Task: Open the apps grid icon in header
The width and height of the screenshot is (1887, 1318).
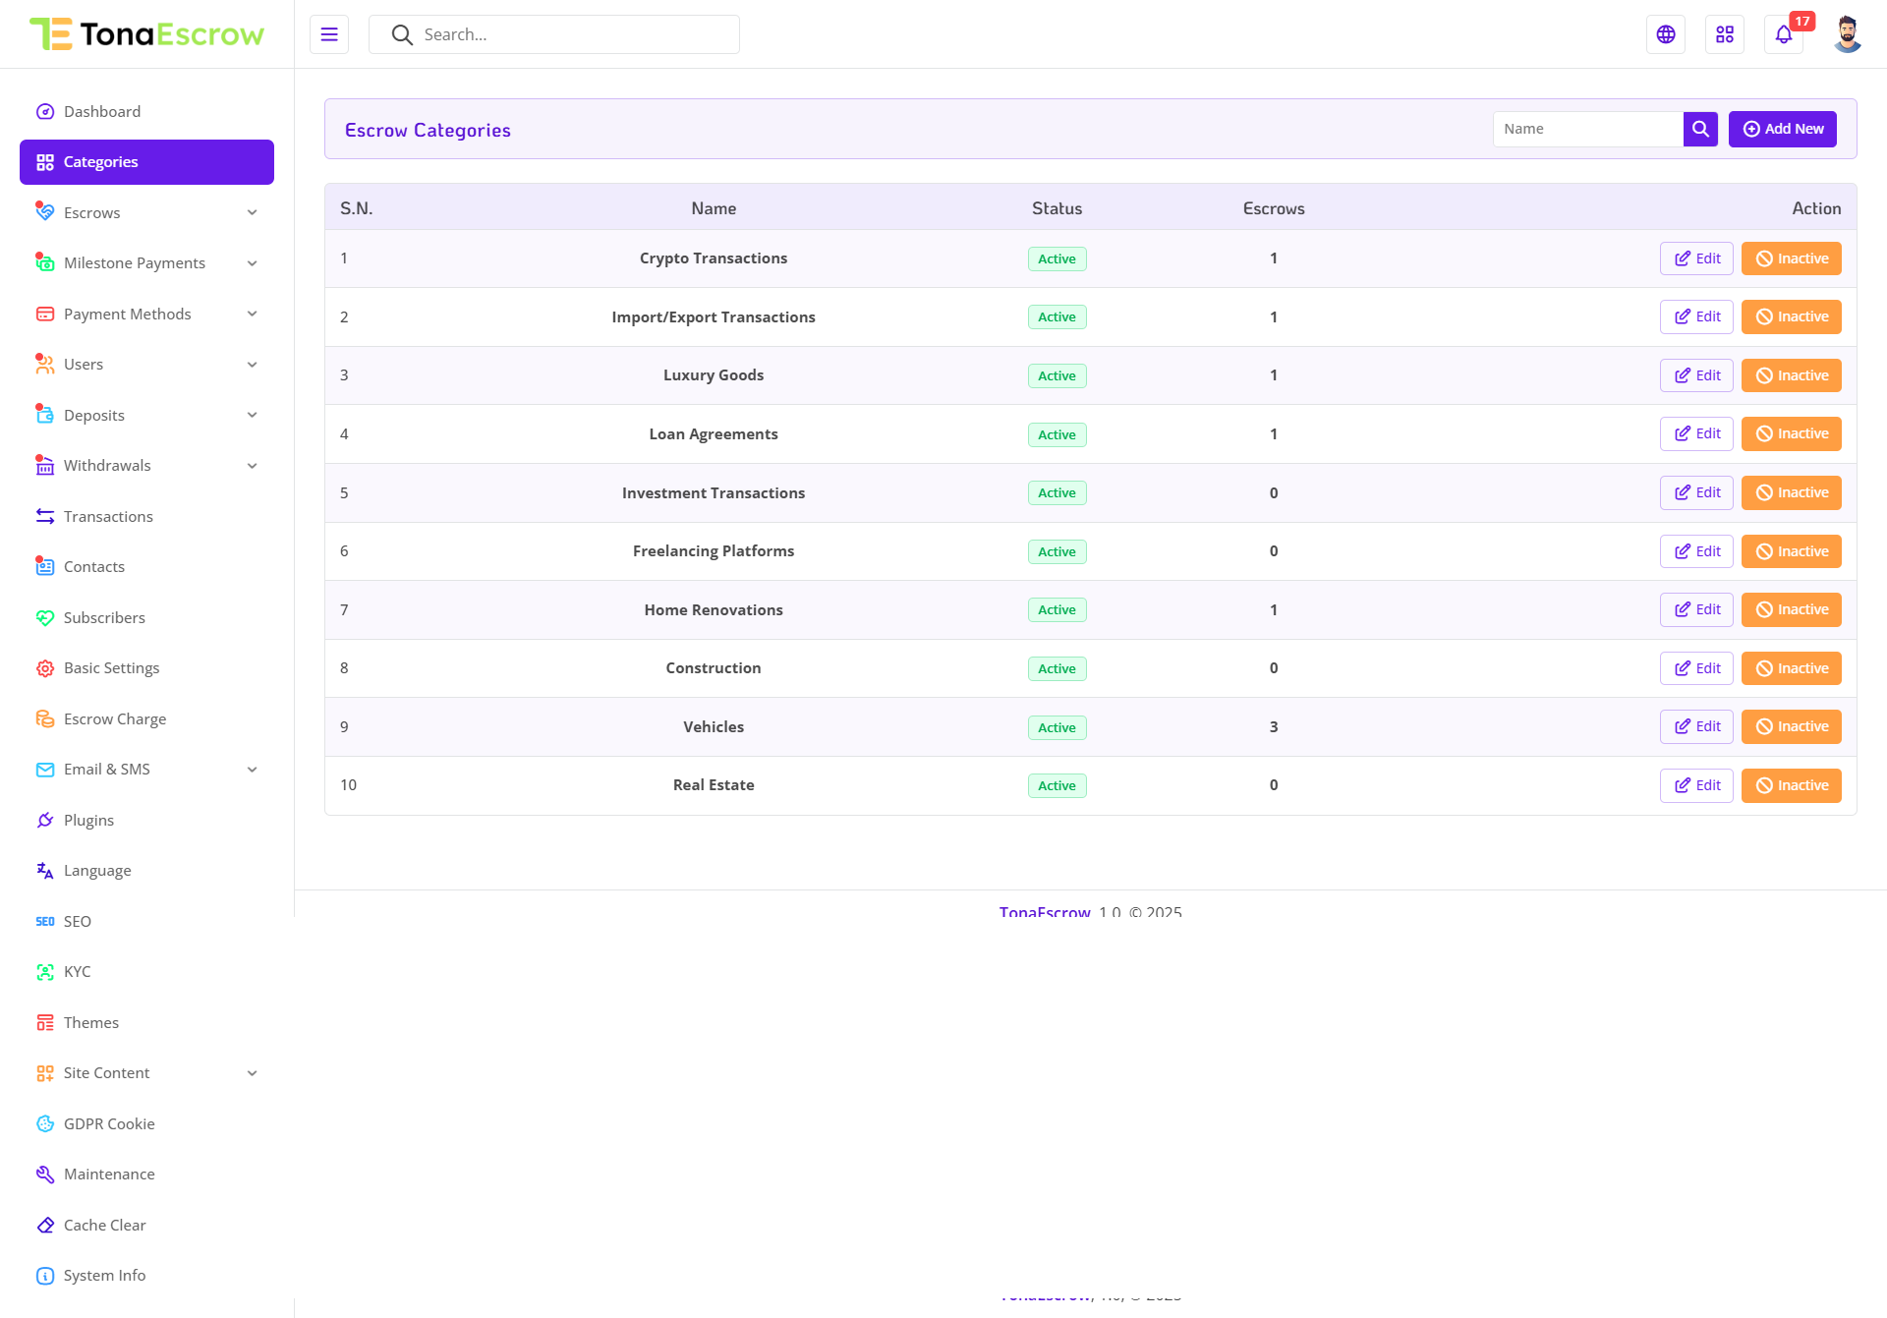Action: [1725, 34]
